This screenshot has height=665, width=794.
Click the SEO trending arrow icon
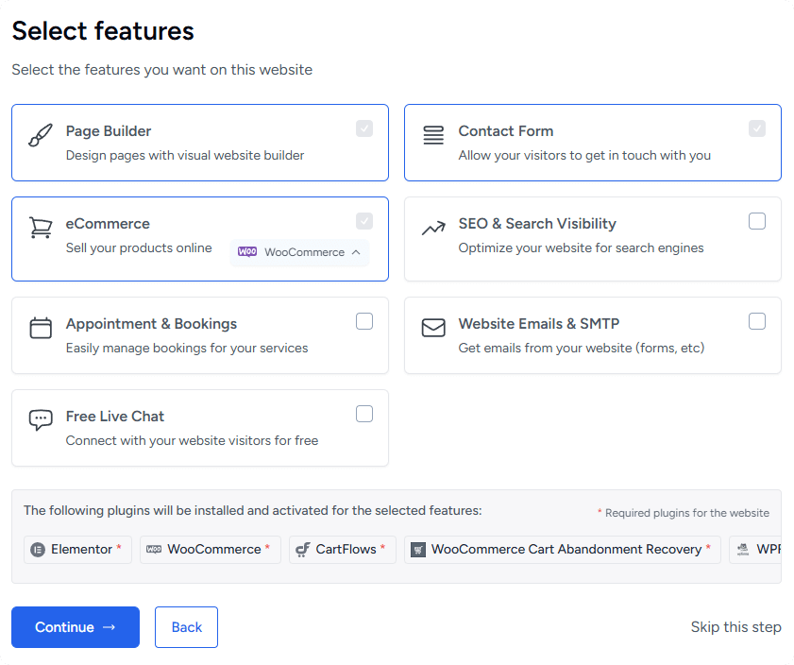click(x=433, y=228)
